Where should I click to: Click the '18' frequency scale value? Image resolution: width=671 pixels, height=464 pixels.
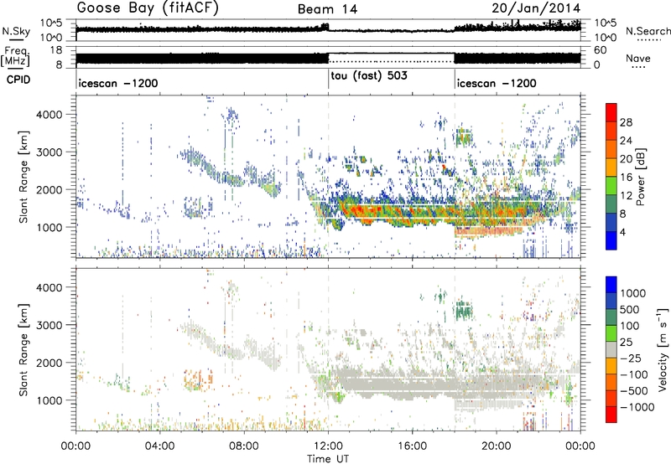(x=56, y=50)
